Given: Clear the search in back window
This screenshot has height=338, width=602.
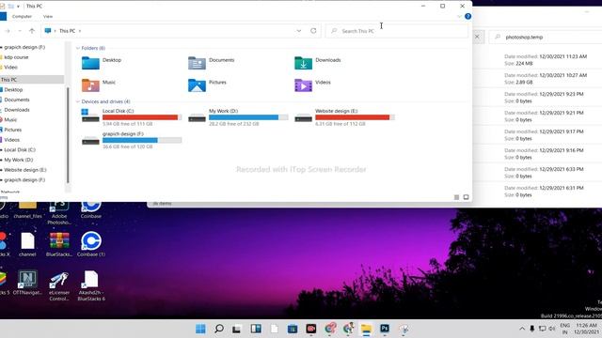Looking at the screenshot, I should [477, 37].
